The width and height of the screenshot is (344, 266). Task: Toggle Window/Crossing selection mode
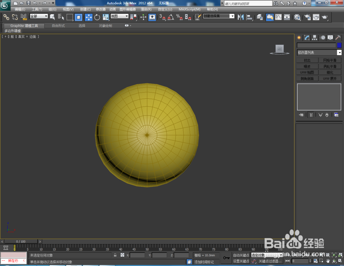tap(78, 17)
